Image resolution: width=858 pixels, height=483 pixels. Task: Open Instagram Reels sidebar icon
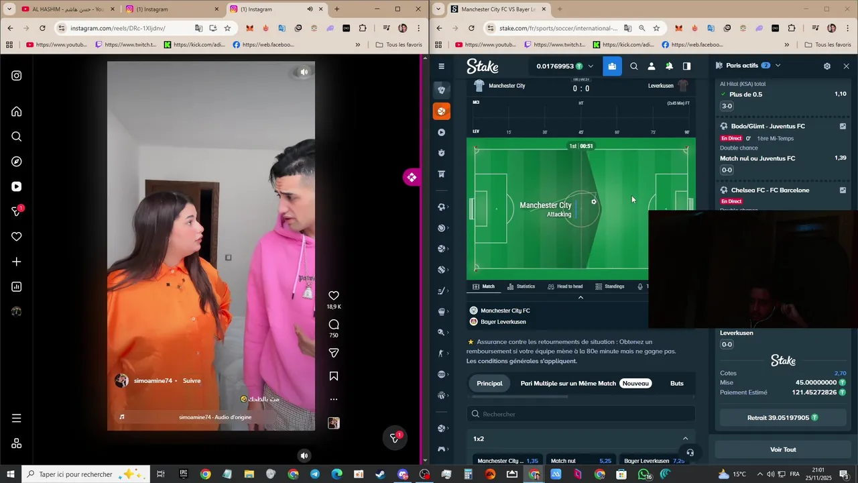(x=17, y=186)
